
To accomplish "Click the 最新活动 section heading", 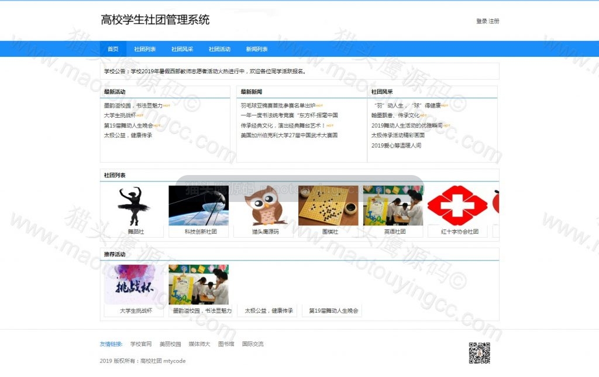I will [115, 92].
